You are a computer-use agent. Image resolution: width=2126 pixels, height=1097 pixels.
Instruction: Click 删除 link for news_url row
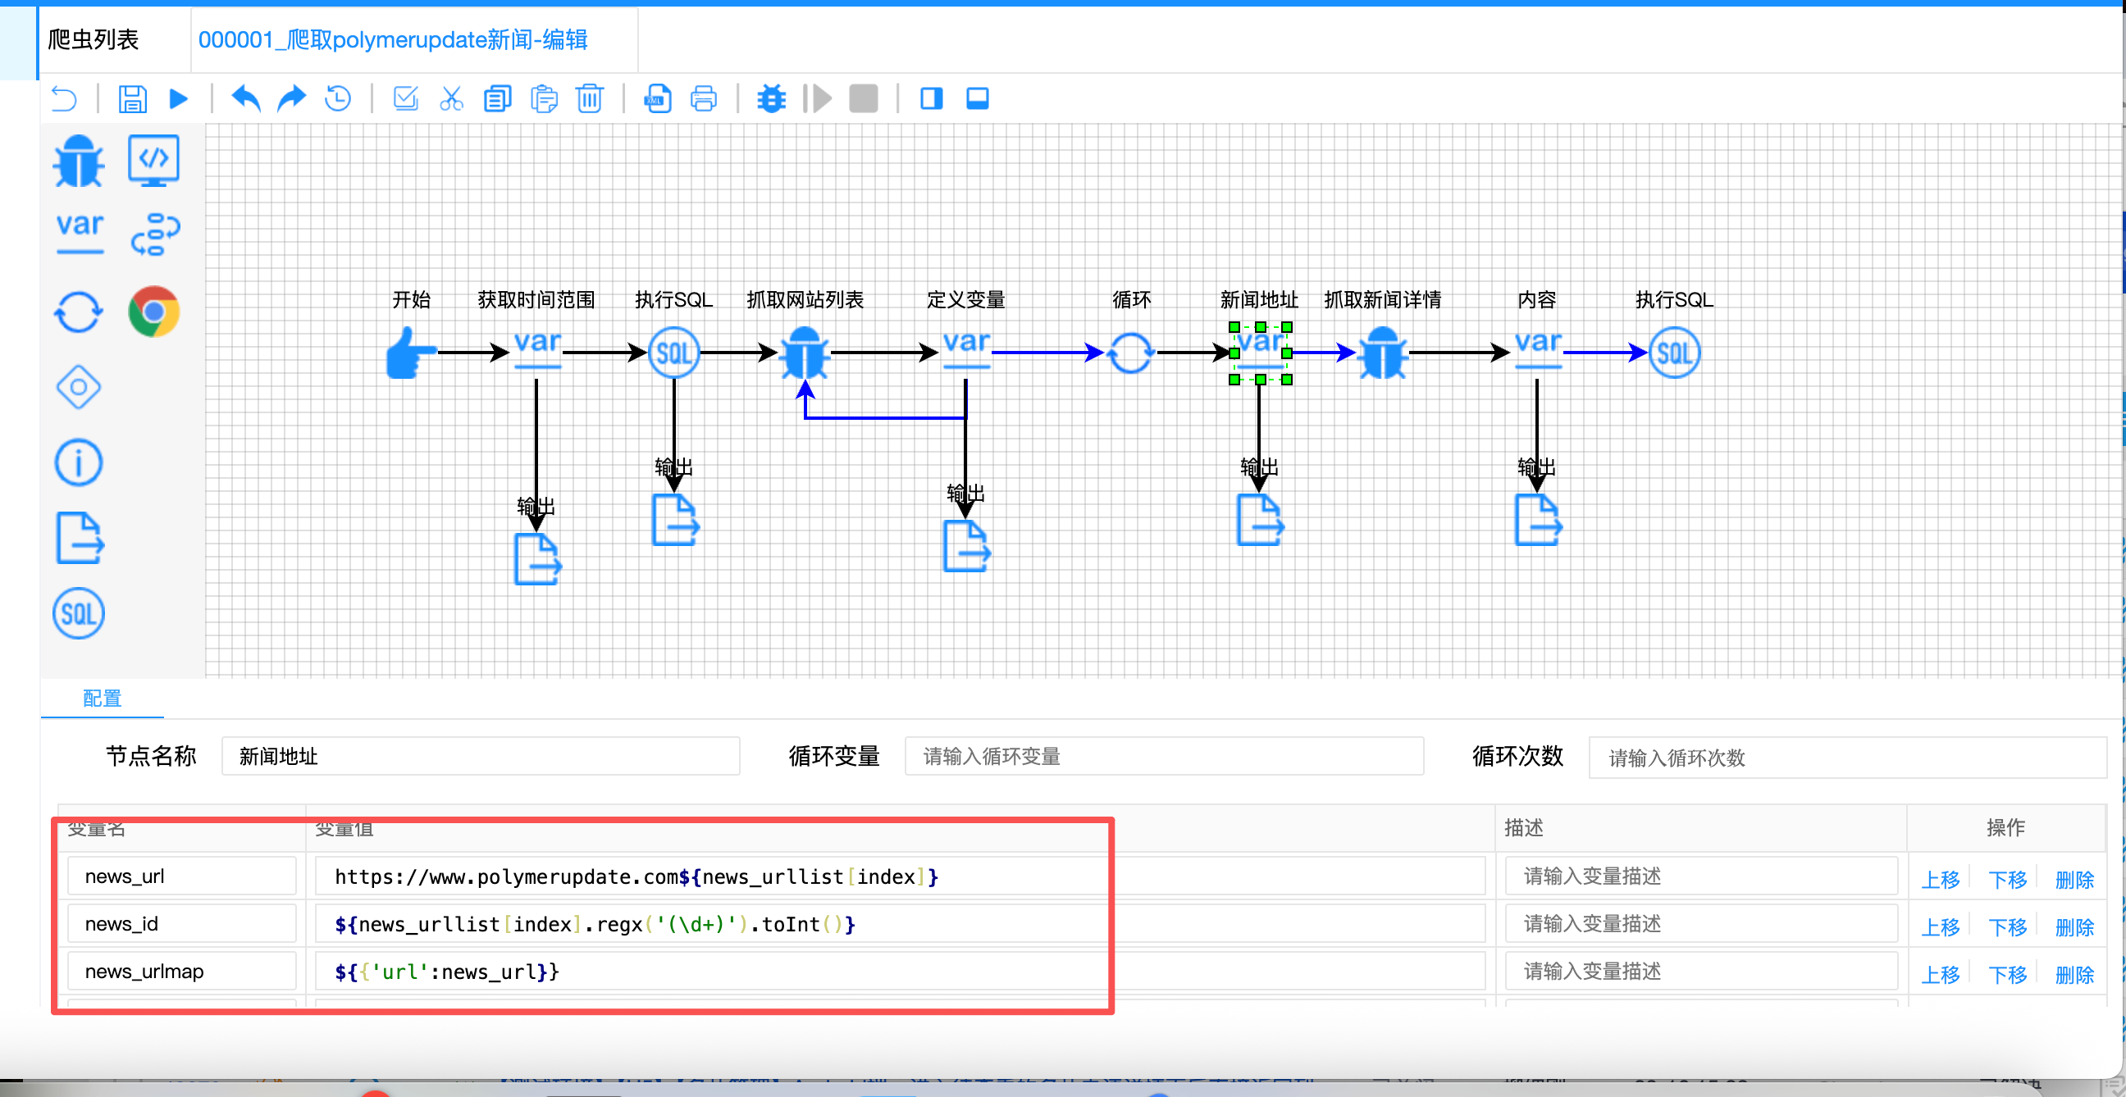[x=2074, y=879]
